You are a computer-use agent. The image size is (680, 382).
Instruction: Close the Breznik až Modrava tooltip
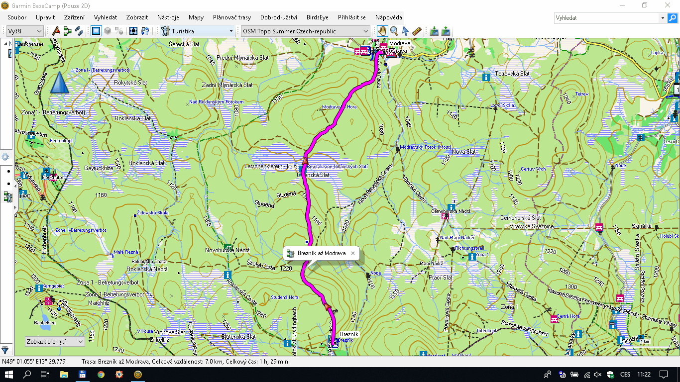click(352, 253)
